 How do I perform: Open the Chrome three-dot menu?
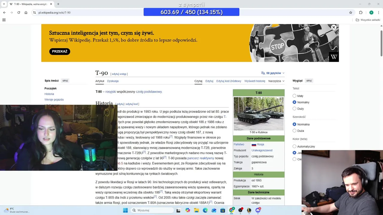[379, 13]
